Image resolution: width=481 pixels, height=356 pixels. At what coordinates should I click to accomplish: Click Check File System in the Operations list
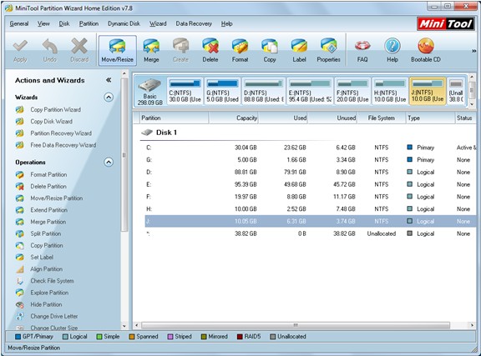tap(52, 281)
